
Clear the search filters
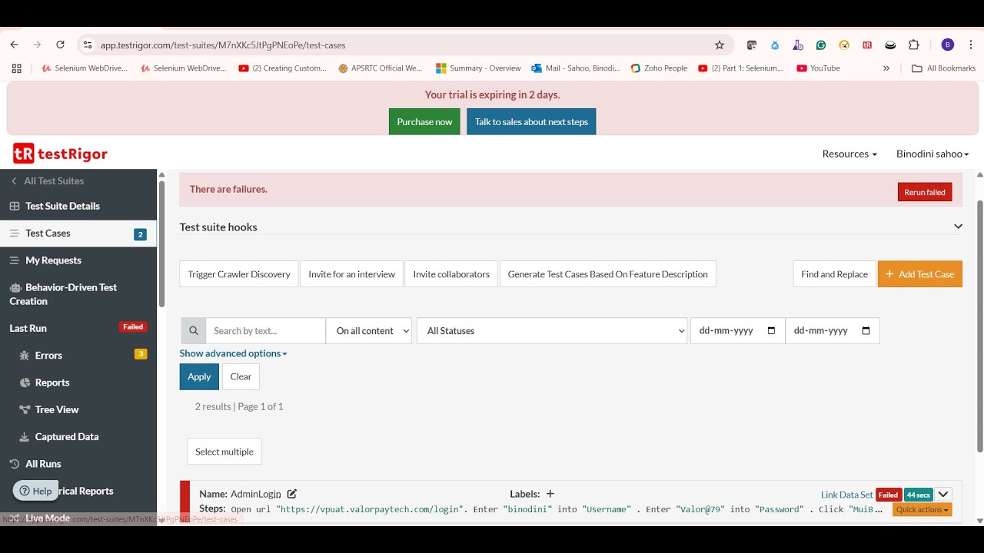pyautogui.click(x=241, y=376)
